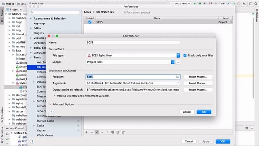Click the export watchers icon
Image resolution: width=259 pixels, height=146 pixels.
[123, 132]
